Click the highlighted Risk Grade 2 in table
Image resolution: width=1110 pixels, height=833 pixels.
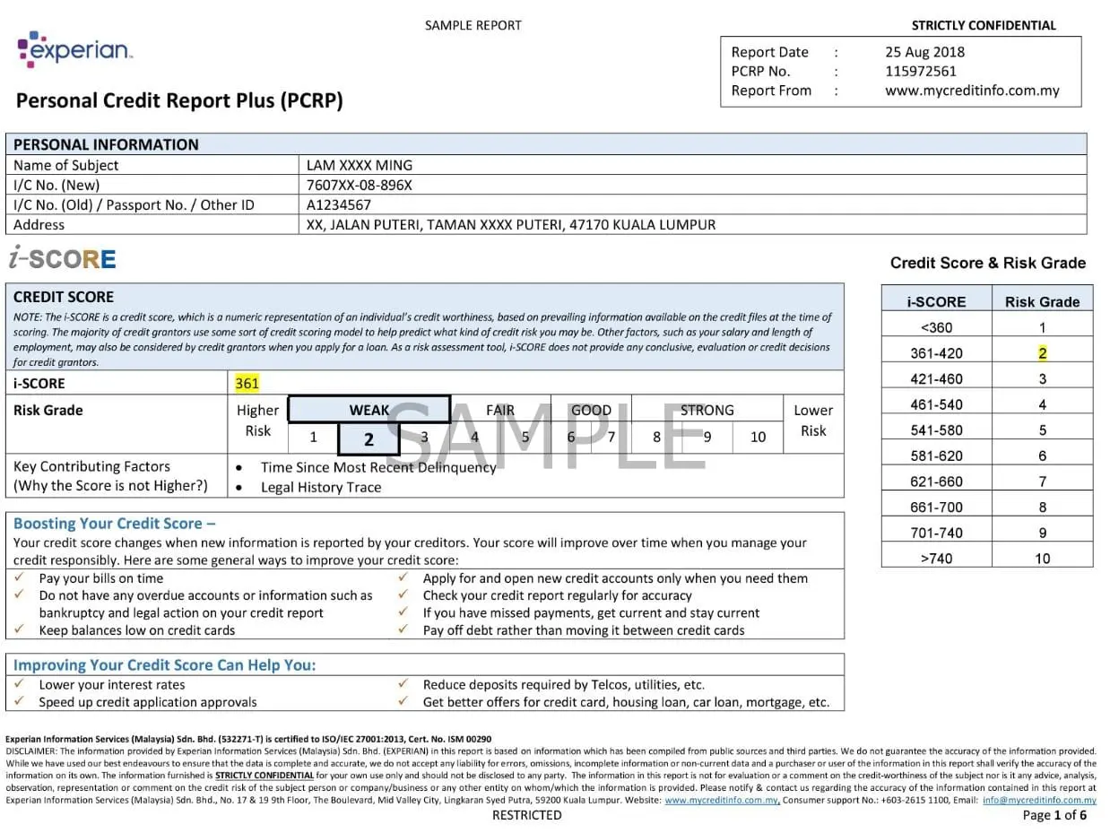1042,353
